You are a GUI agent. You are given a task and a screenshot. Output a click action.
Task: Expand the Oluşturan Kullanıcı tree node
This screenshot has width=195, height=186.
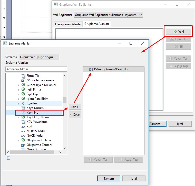point(18,140)
